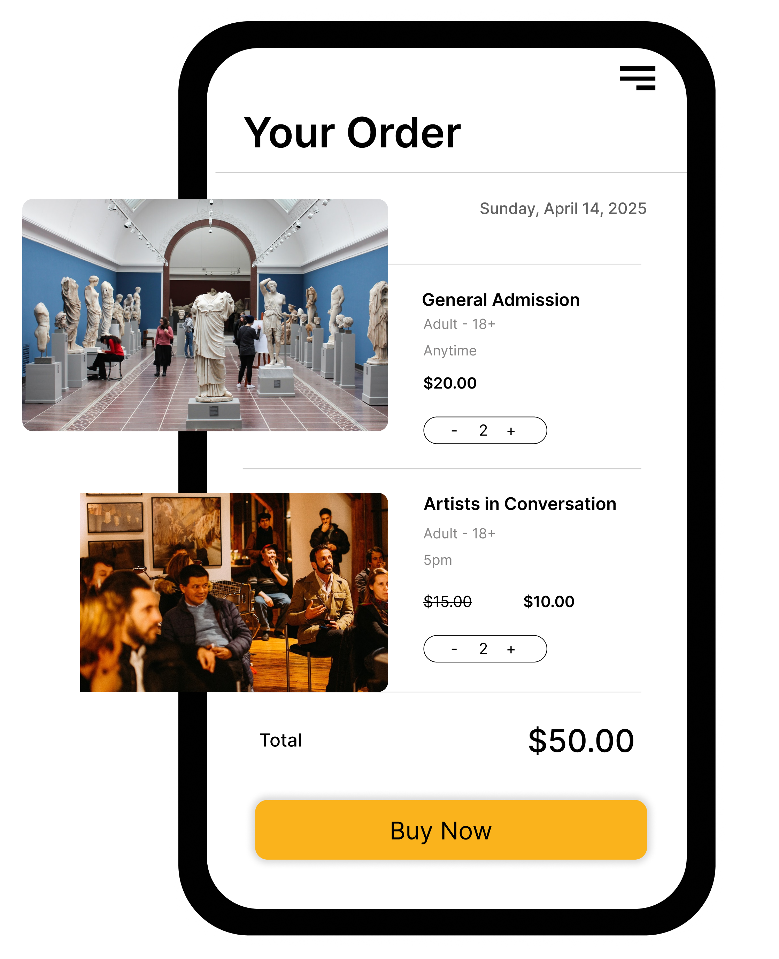
Task: Click the discounted $10.00 price
Action: pyautogui.click(x=549, y=601)
